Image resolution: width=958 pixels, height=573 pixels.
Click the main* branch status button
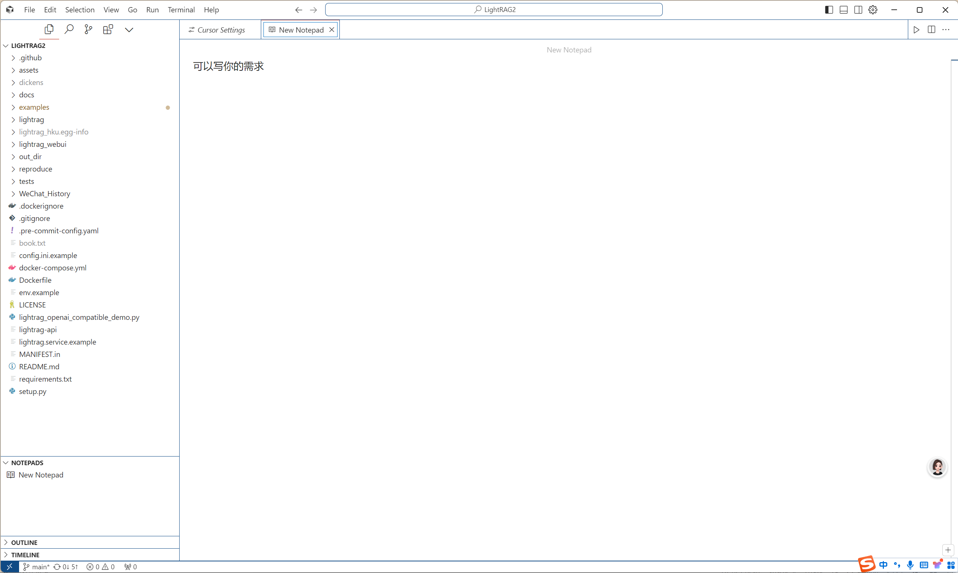(37, 567)
